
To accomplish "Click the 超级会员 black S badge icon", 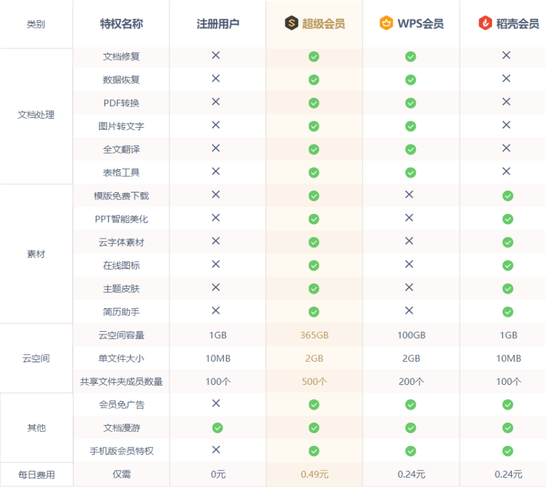I will point(291,23).
